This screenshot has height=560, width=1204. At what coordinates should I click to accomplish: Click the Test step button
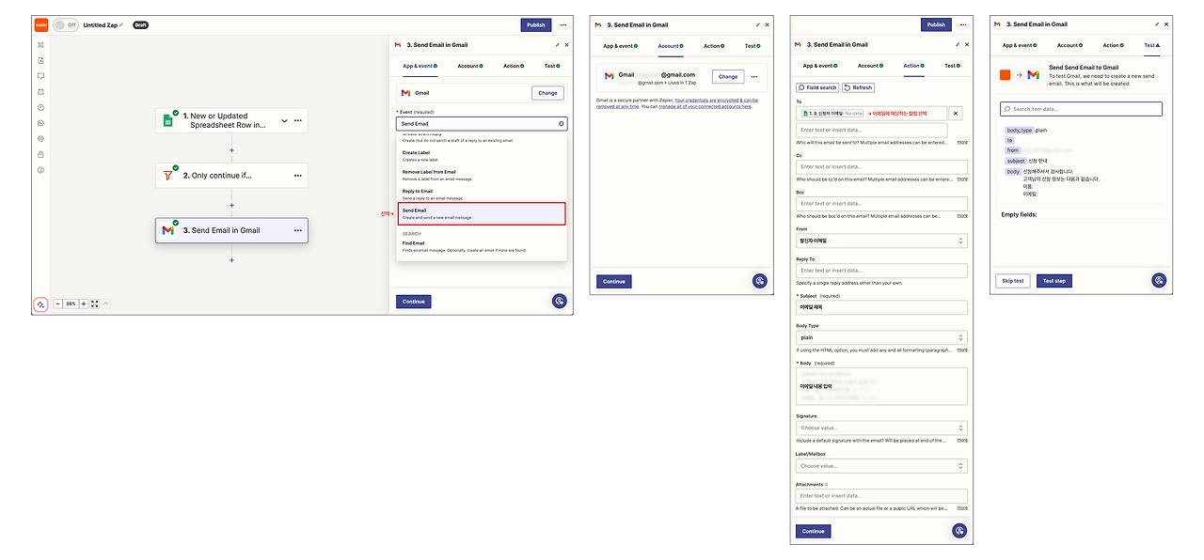(1054, 281)
